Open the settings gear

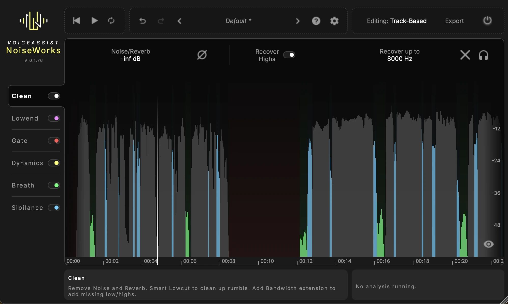point(334,21)
